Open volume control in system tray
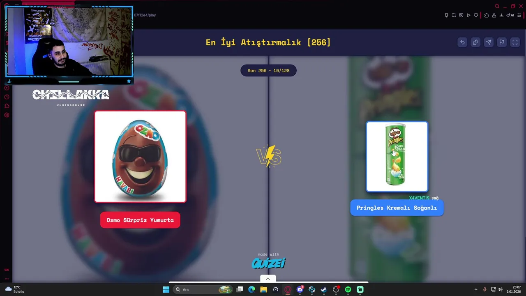The image size is (526, 296). (x=500, y=289)
